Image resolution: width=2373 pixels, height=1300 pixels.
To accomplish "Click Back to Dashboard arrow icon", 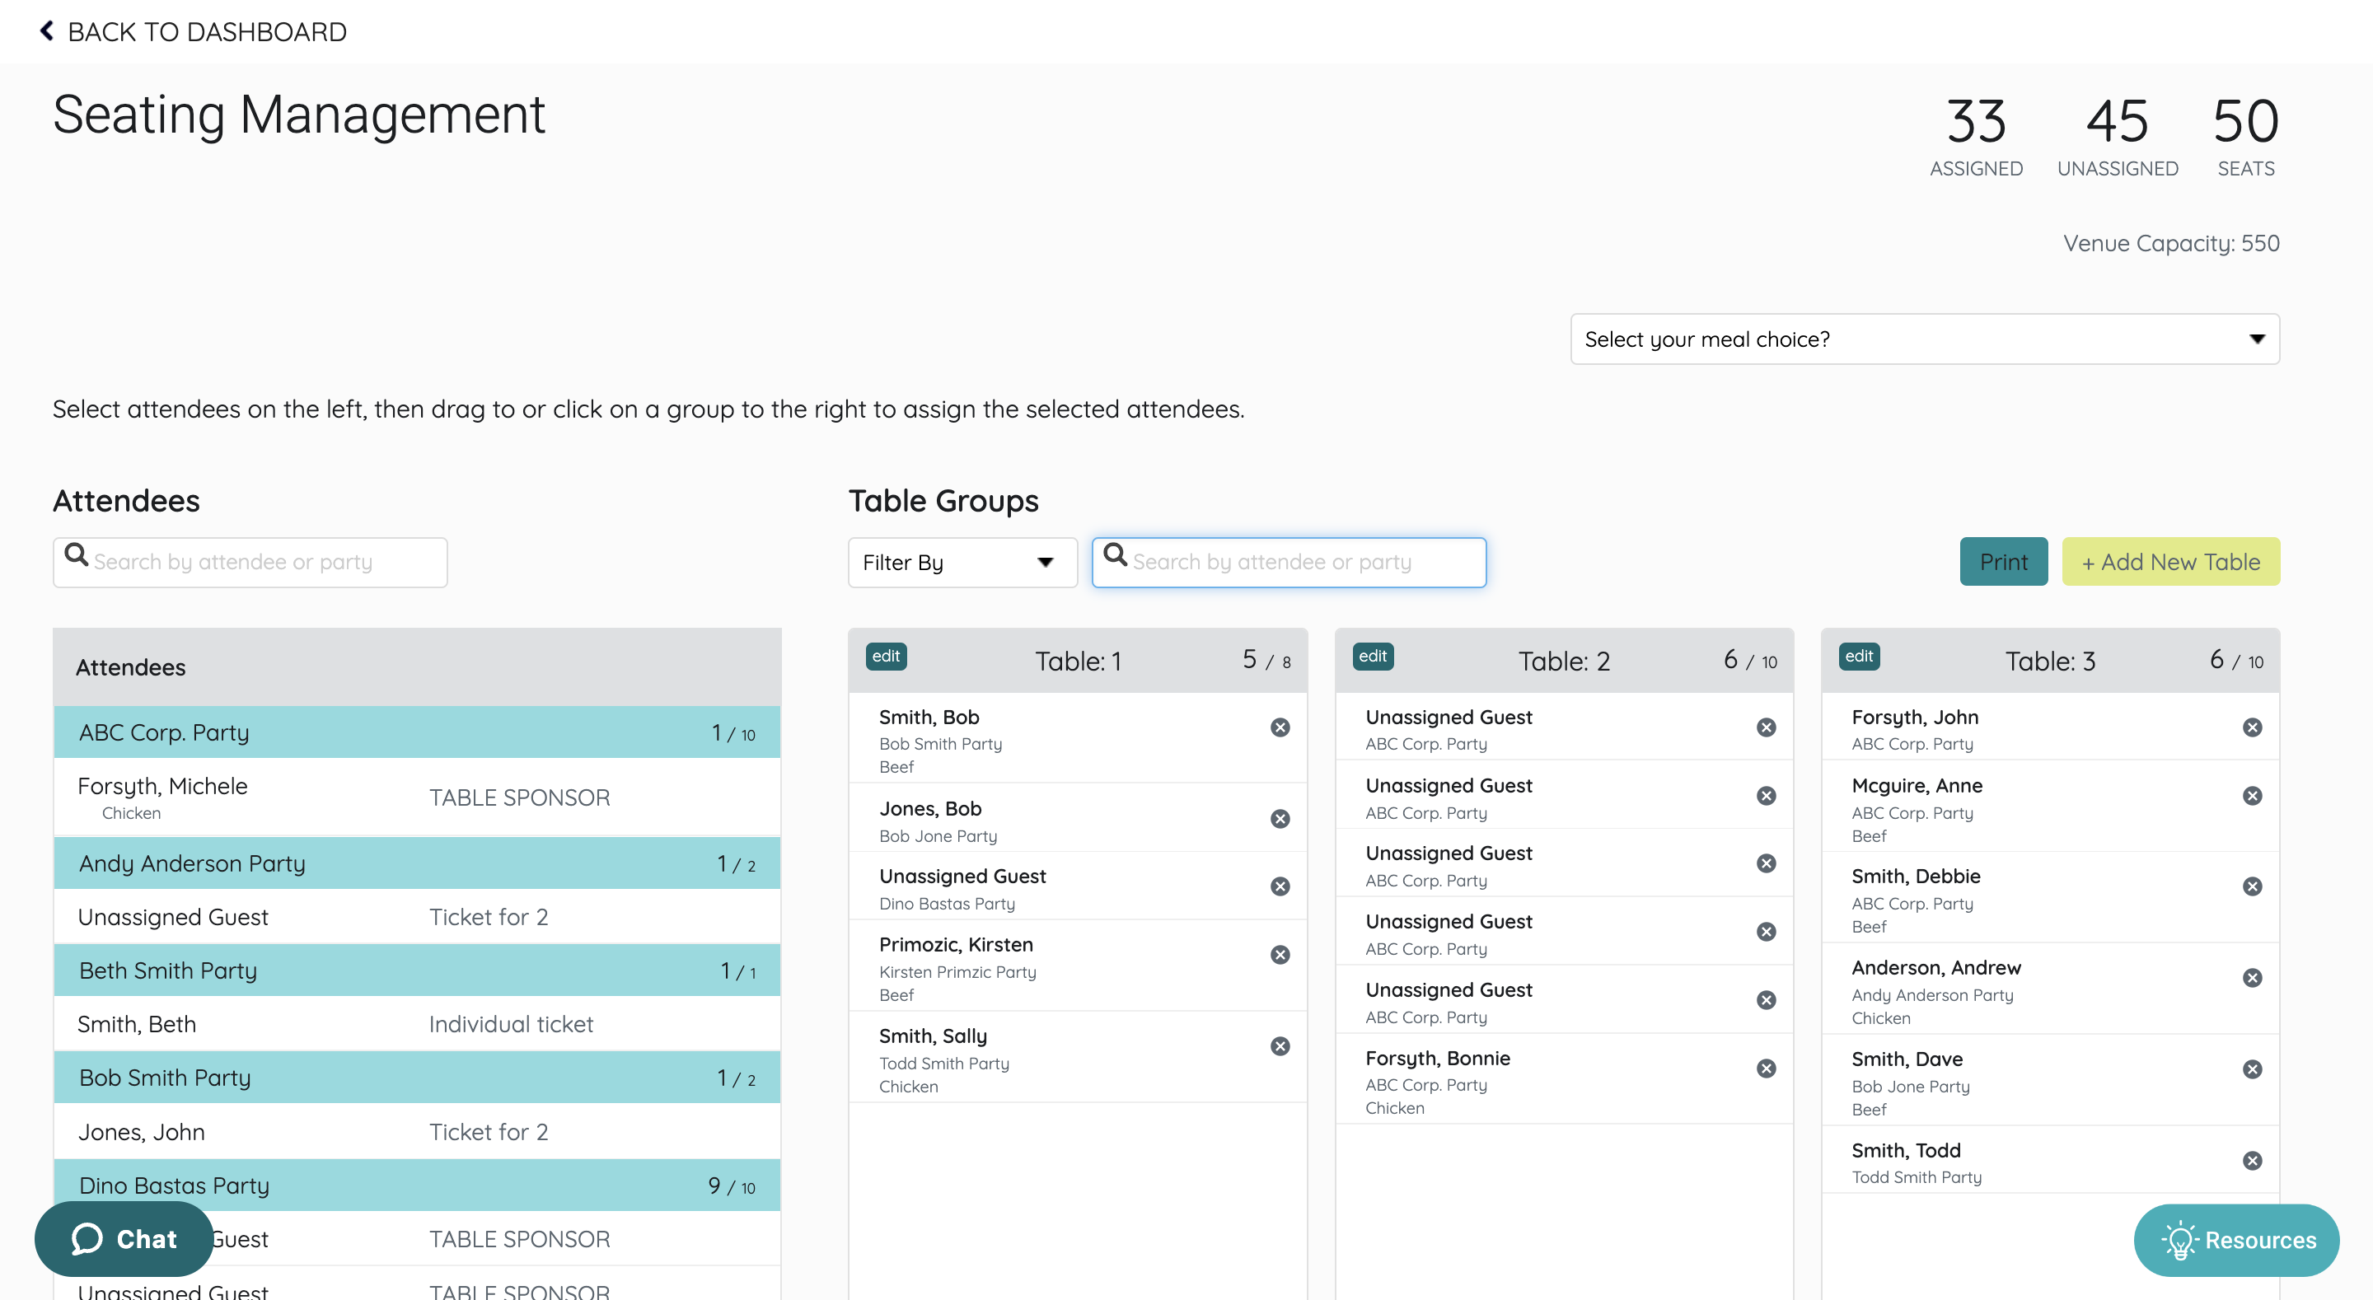I will (x=47, y=31).
